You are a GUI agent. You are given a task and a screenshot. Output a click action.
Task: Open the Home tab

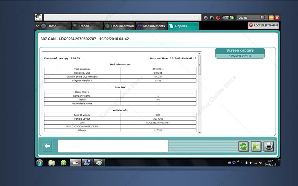coord(56,26)
